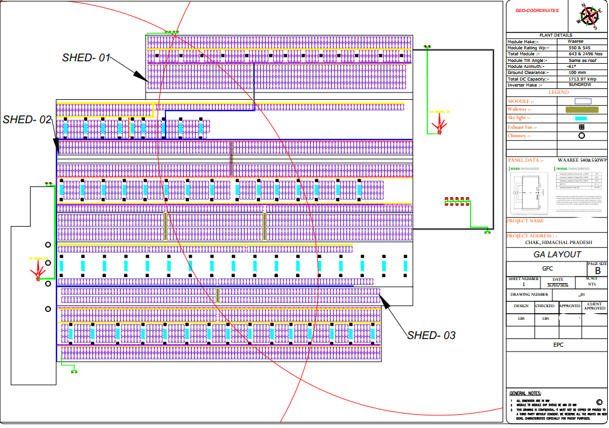
Task: Open the Waaree panel datasheet thumbnail
Action: (x=557, y=191)
